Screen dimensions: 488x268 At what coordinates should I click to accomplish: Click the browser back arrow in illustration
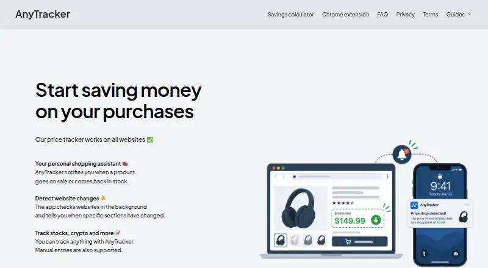[x=276, y=176]
